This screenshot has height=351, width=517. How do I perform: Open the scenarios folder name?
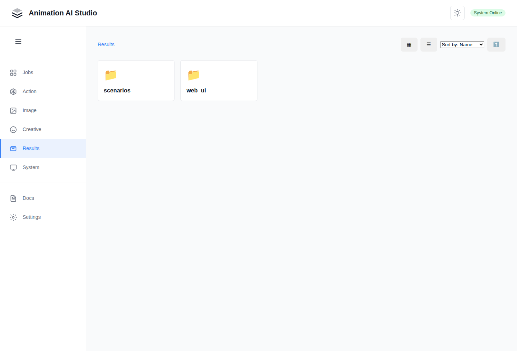point(117,91)
